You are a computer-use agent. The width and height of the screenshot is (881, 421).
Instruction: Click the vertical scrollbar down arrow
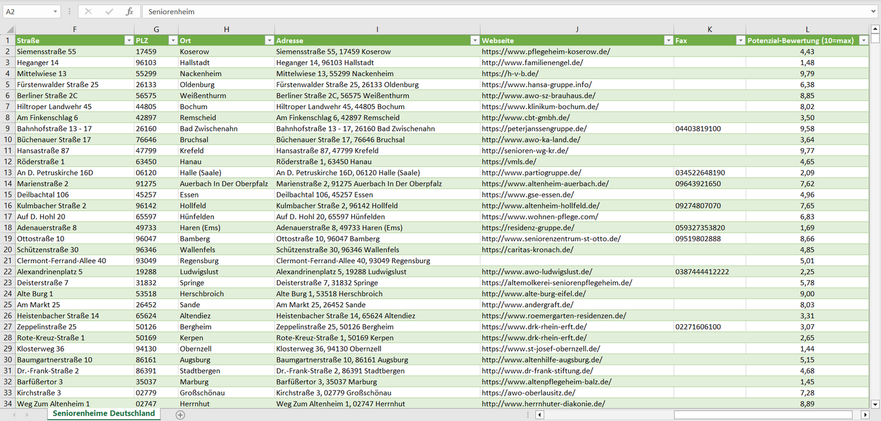point(875,403)
